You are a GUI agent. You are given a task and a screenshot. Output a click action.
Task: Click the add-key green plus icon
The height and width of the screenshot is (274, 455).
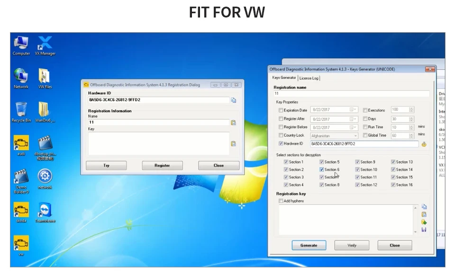tap(424, 222)
